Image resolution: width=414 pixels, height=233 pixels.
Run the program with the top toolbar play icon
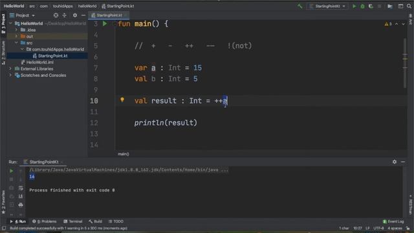[x=354, y=6]
